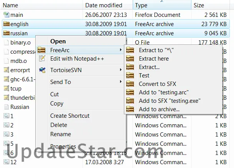Click the 23 779 KB size cell

214,24
